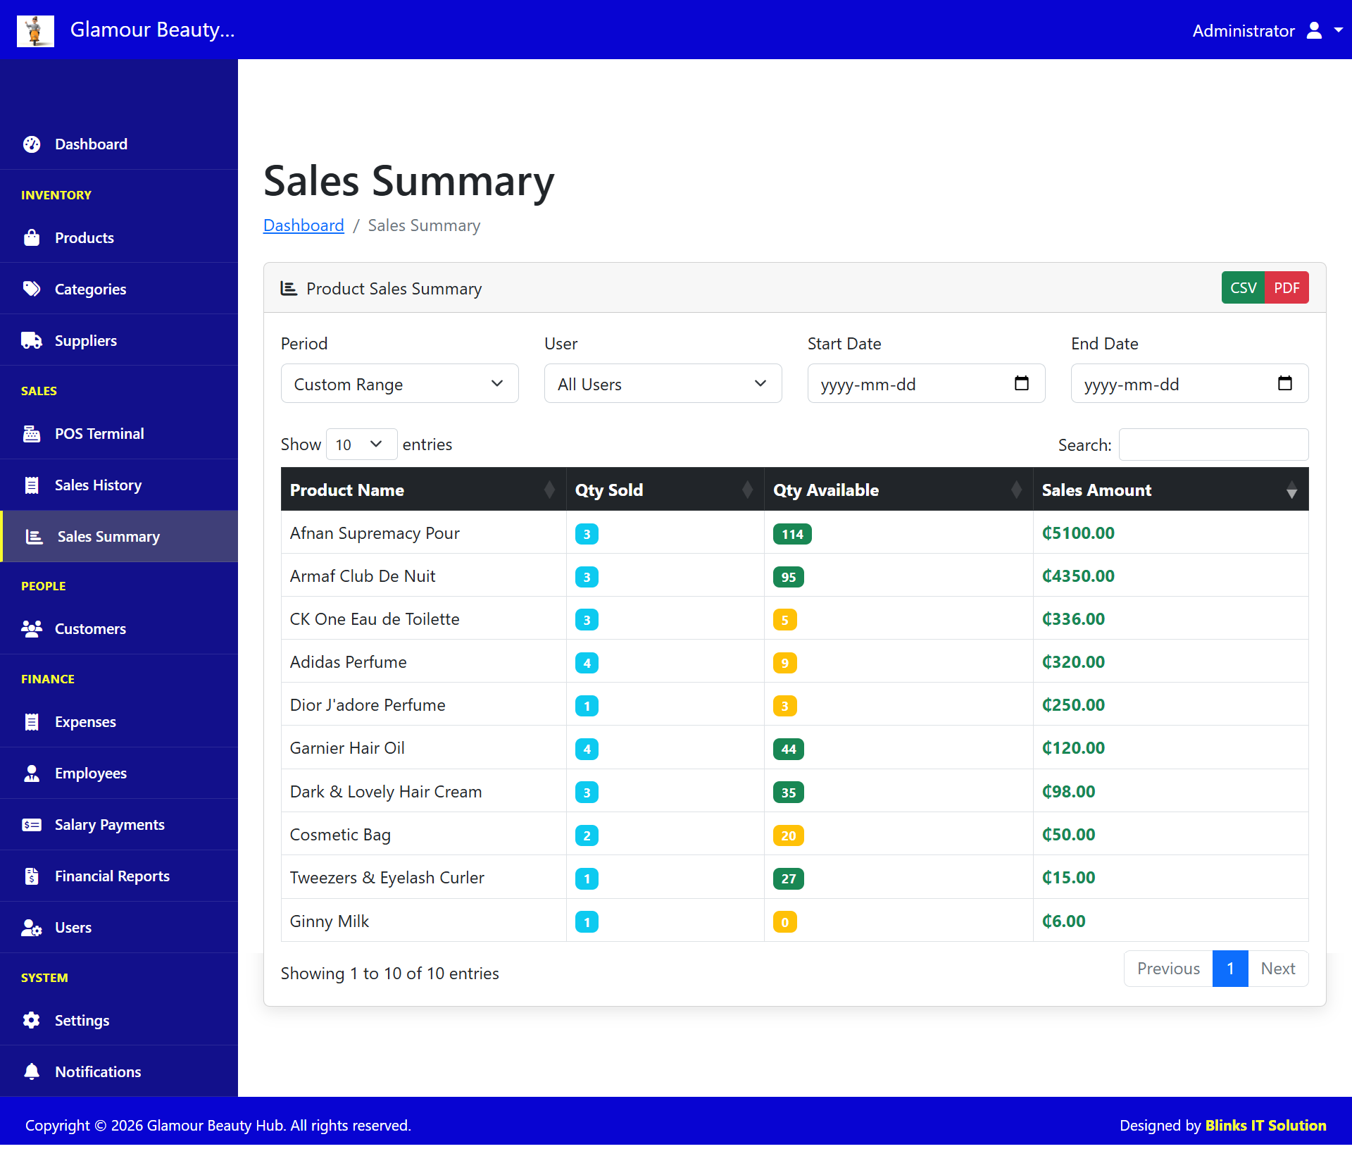The image size is (1352, 1156).
Task: Sort by Qty Available column arrows
Action: [1016, 490]
